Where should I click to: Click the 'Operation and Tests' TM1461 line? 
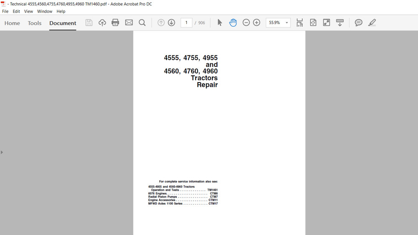click(184, 190)
